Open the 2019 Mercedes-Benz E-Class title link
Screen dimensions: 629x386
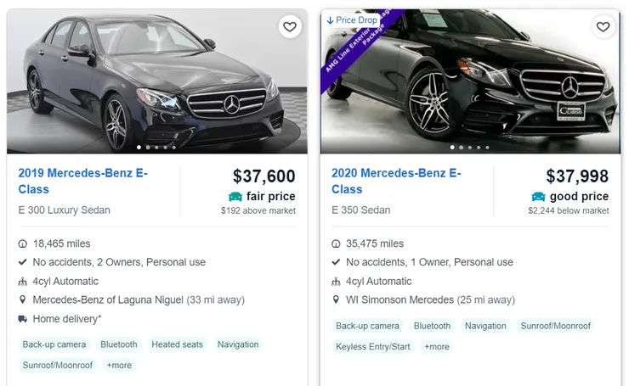tap(82, 181)
